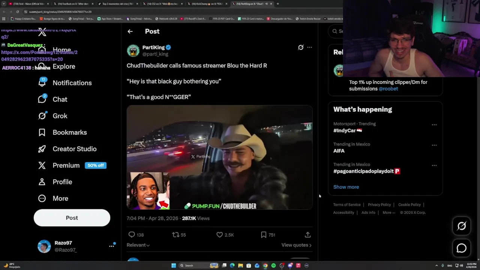Open File Explorer from the taskbar
480x270 pixels.
click(x=240, y=265)
